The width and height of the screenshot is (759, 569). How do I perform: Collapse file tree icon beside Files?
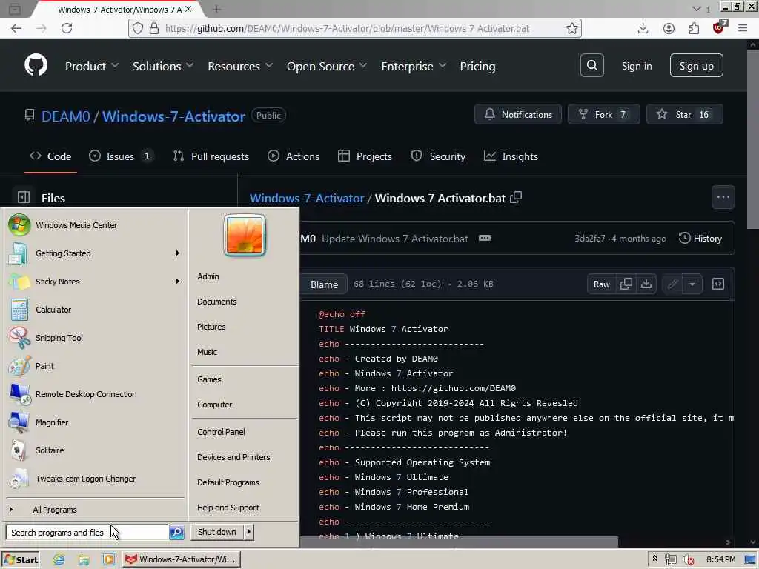24,197
